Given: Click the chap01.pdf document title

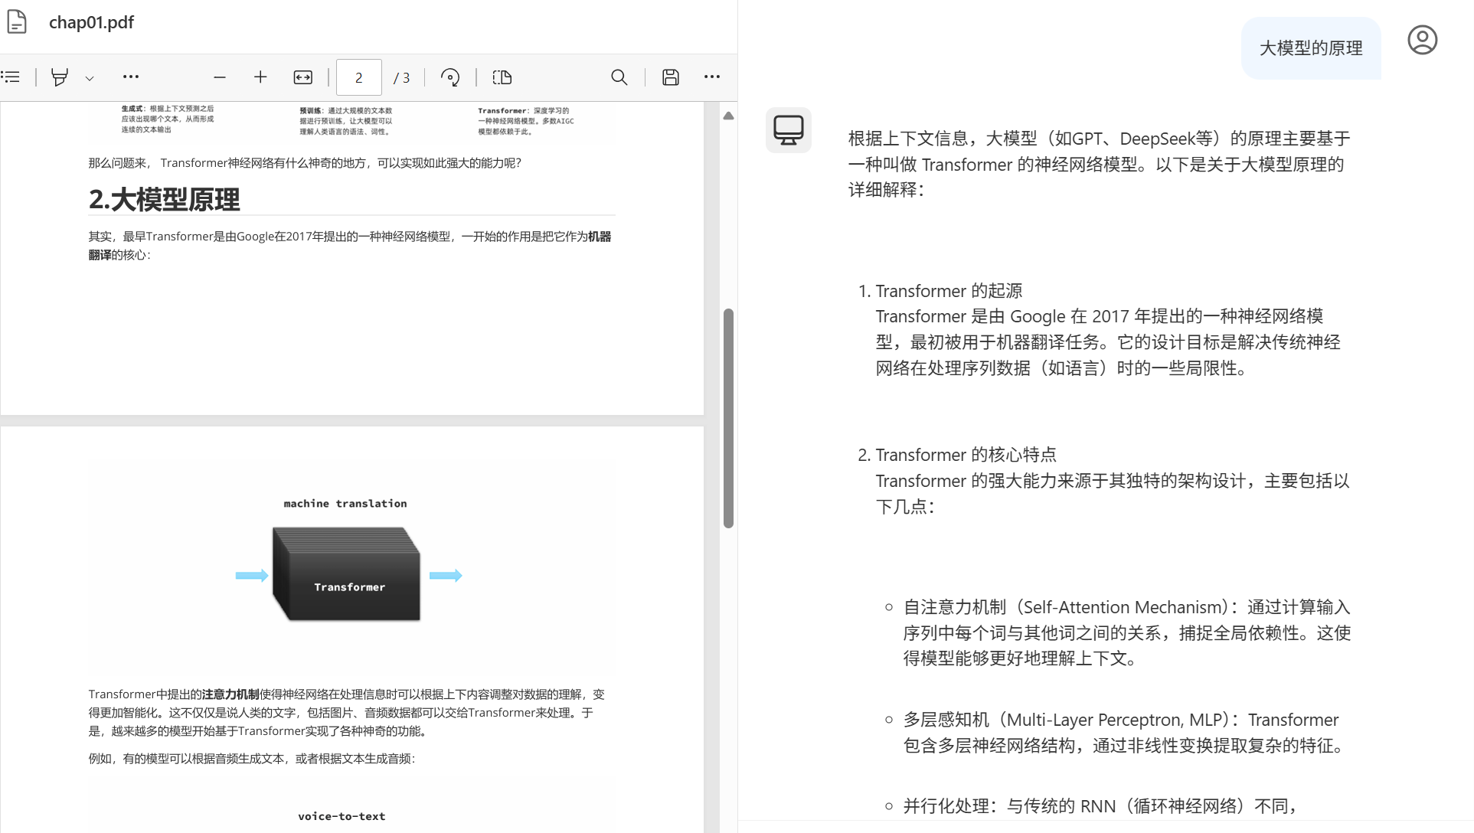Looking at the screenshot, I should tap(91, 22).
